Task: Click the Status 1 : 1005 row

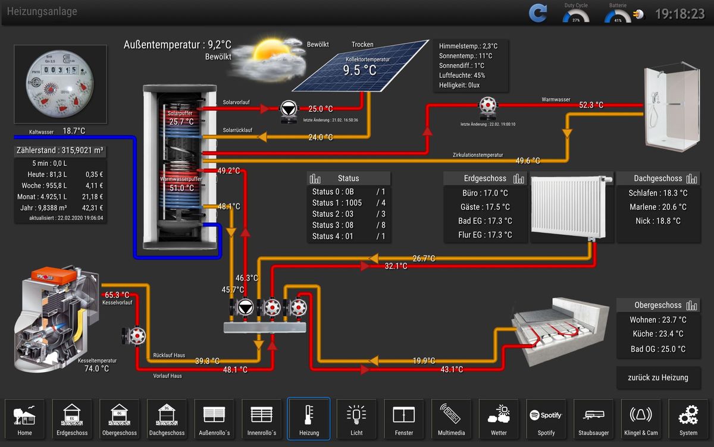Action: (349, 203)
